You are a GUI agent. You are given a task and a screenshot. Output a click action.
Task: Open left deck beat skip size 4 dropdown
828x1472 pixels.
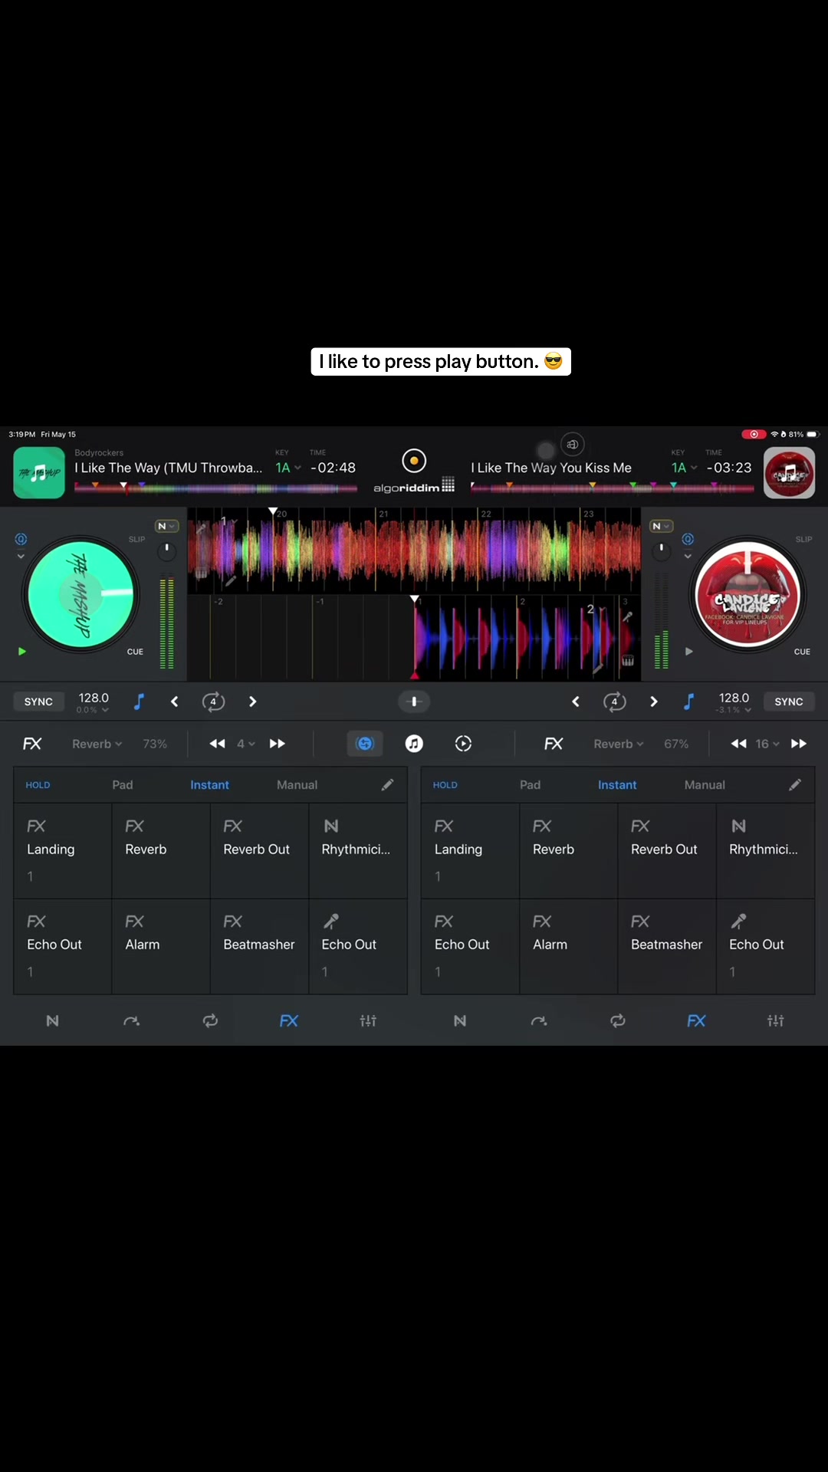[245, 744]
